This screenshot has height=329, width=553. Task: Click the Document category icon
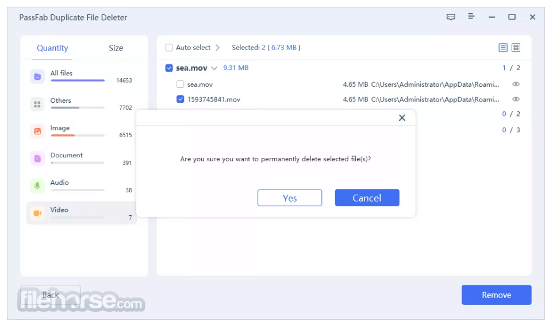point(37,158)
